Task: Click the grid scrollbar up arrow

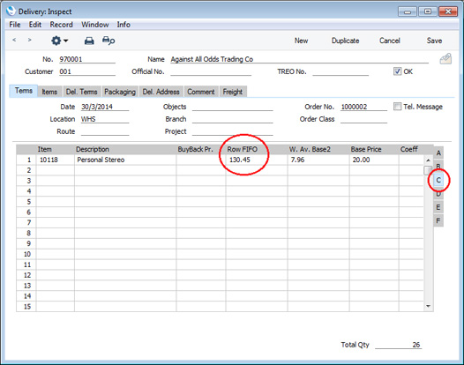Action: [428, 160]
